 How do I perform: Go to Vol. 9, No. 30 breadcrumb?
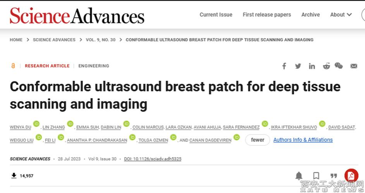100,40
